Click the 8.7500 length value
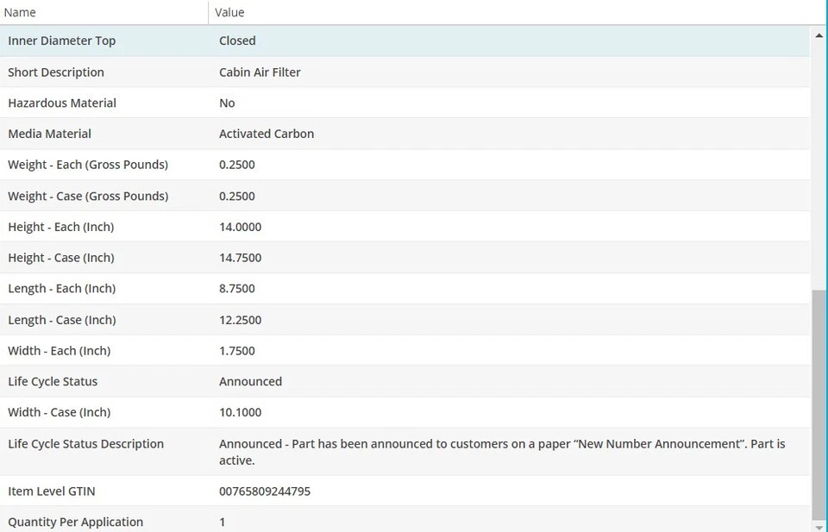Viewport: 828px width, 532px height. [237, 289]
